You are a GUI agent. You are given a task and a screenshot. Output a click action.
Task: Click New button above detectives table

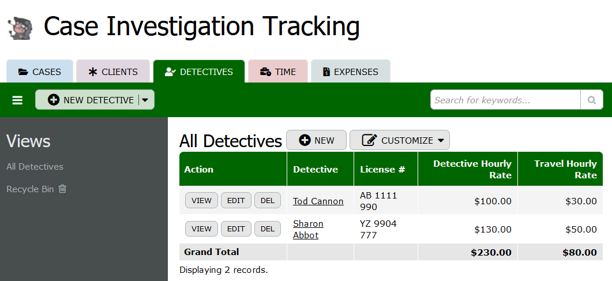pyautogui.click(x=316, y=140)
